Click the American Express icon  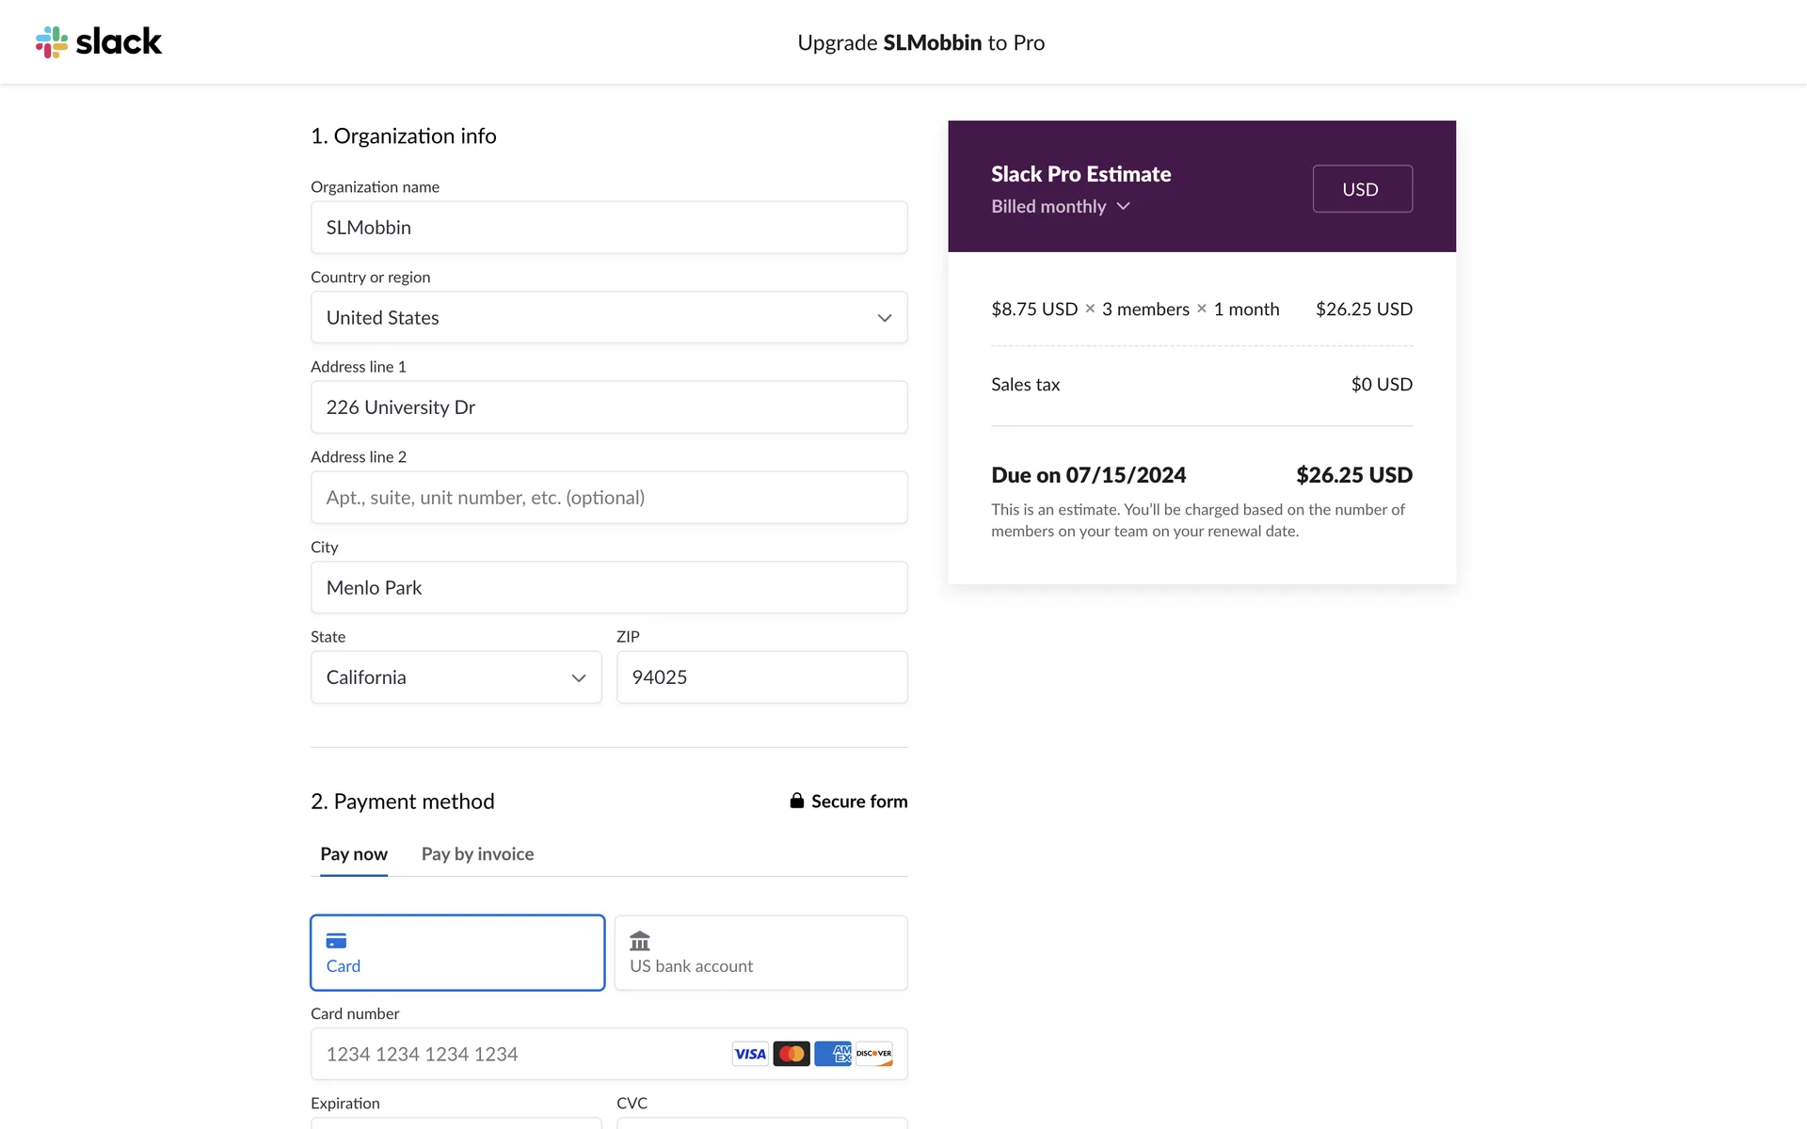(x=833, y=1054)
